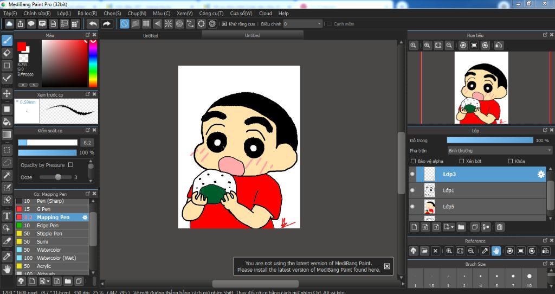Hide layer Lớp1 visibility dot

(x=412, y=190)
